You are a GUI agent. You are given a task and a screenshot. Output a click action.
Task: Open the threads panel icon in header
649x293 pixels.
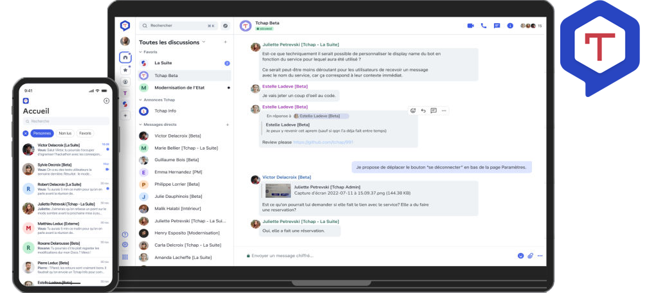497,26
